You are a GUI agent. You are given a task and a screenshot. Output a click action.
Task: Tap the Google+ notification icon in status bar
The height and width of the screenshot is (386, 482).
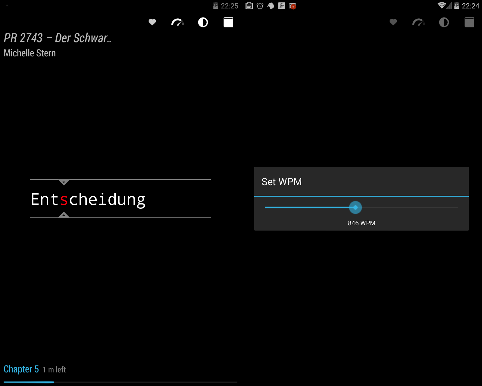click(282, 6)
